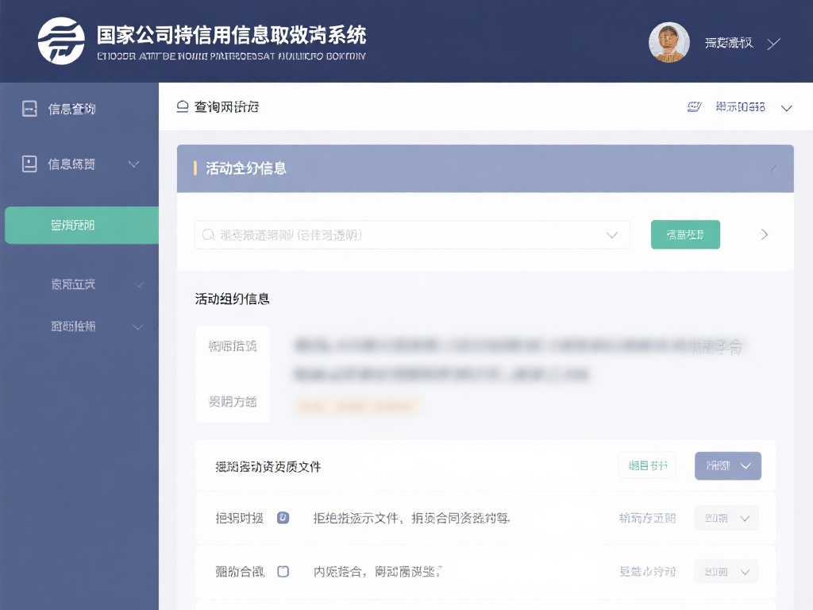The width and height of the screenshot is (813, 610).
Task: Click the right arrow beside the search button
Action: (765, 234)
